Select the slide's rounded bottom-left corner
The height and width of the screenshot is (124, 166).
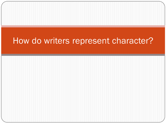coord(3,120)
